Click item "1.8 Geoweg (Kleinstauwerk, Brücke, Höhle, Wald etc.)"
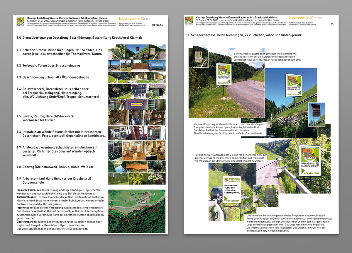The height and width of the screenshot is (253, 352). tap(56, 167)
